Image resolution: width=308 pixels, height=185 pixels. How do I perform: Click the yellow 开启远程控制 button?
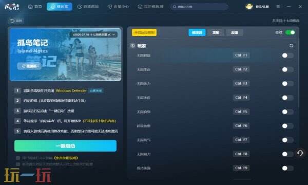click(144, 32)
